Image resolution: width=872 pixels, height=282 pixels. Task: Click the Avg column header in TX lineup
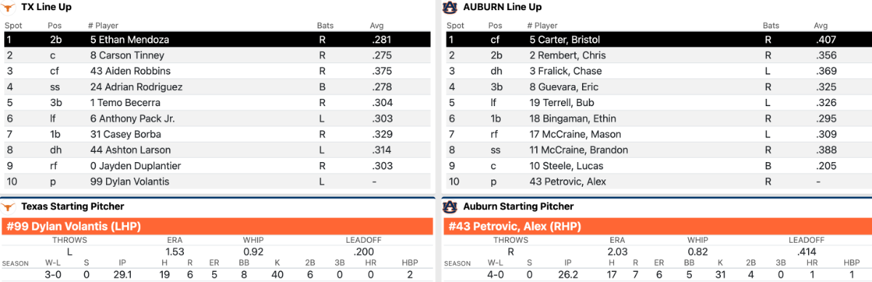coord(376,25)
